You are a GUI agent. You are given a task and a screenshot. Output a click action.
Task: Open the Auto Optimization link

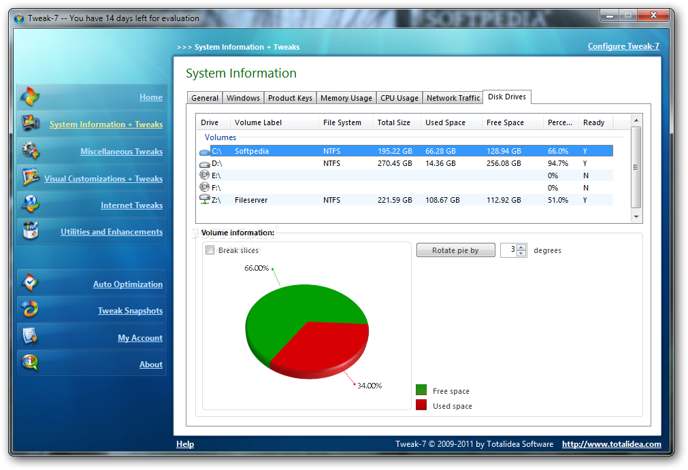[x=128, y=284]
